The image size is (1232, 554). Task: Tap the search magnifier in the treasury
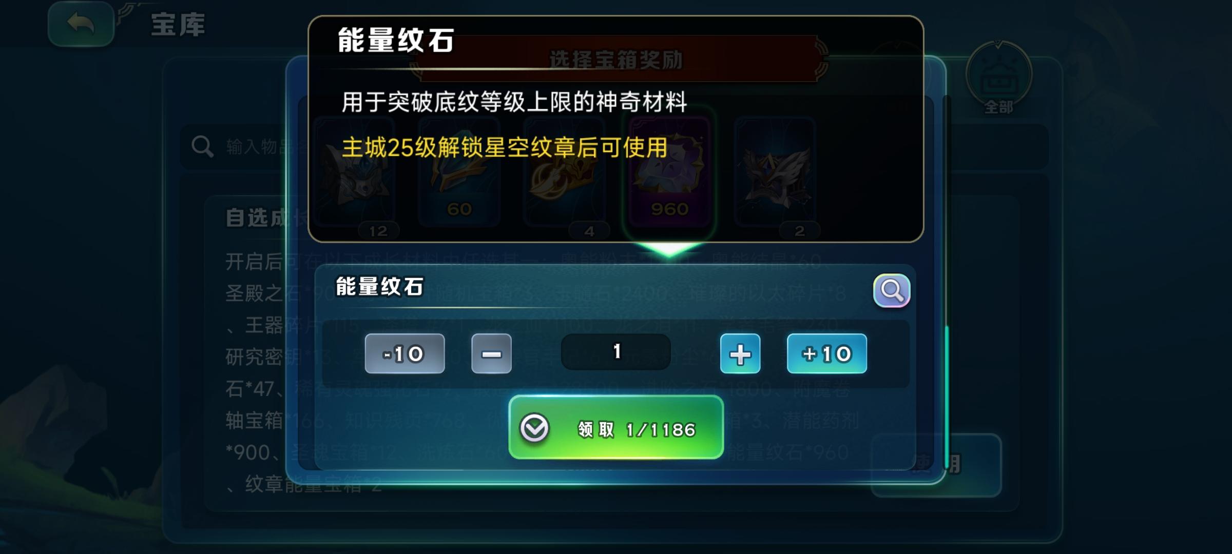(x=202, y=147)
